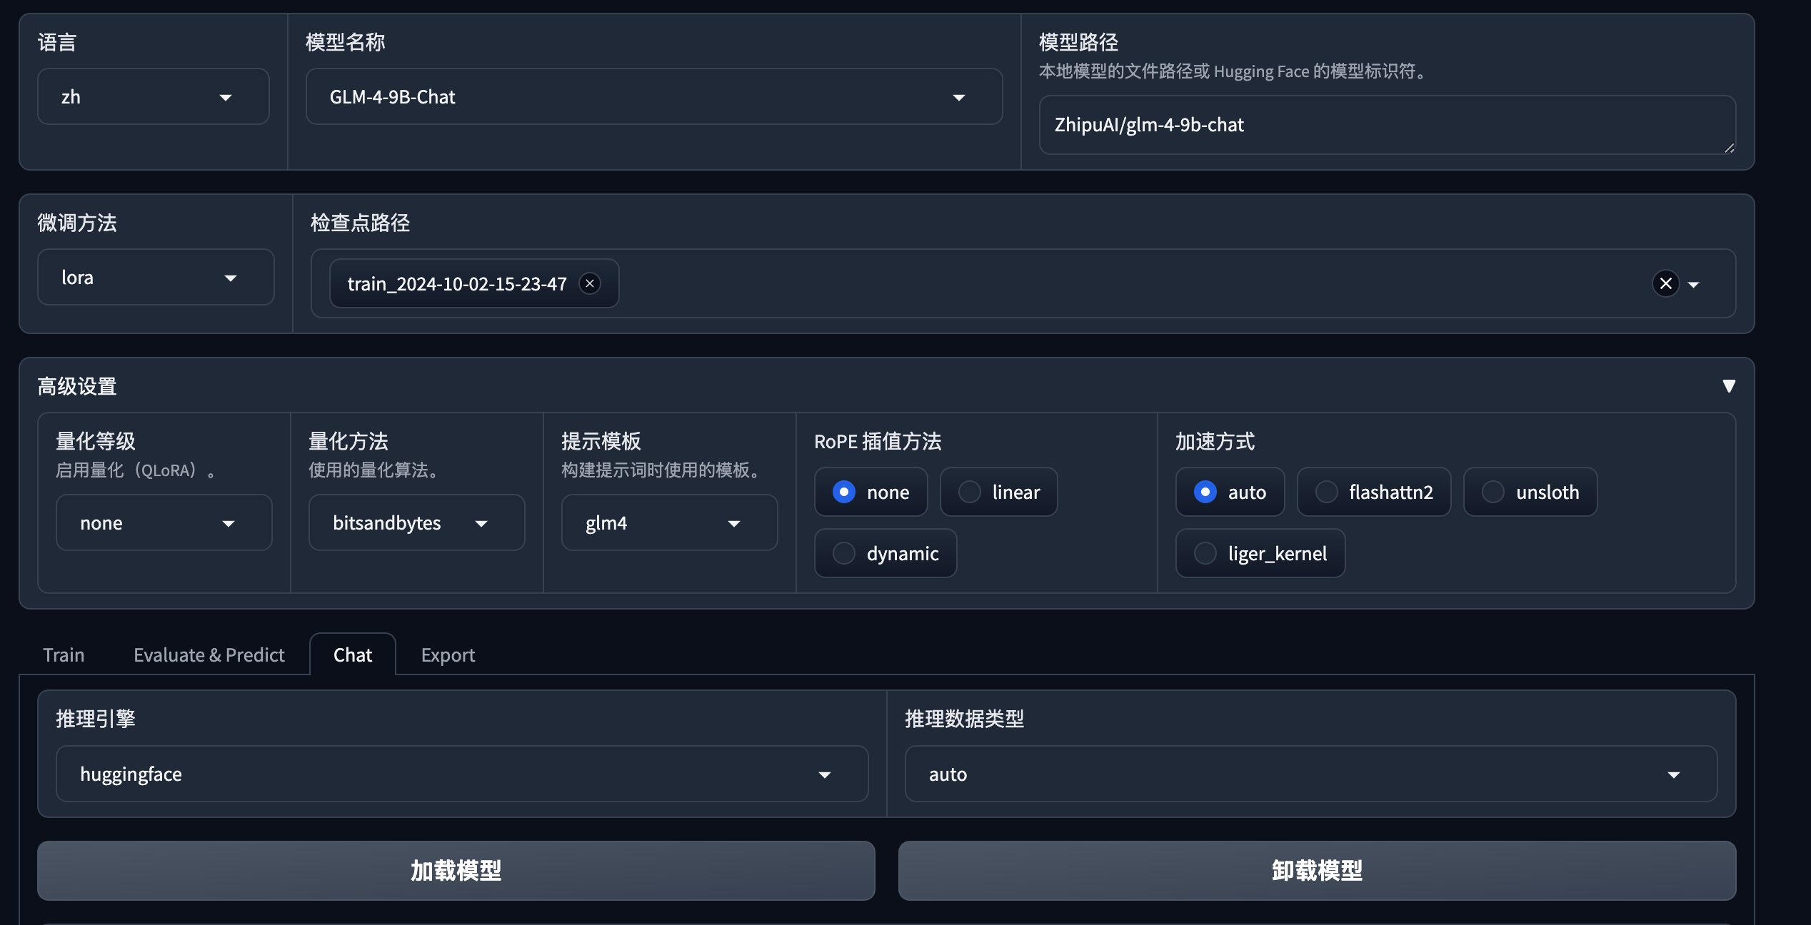Open the 推理数据类型 dropdown showing auto
The image size is (1811, 925).
point(1310,774)
